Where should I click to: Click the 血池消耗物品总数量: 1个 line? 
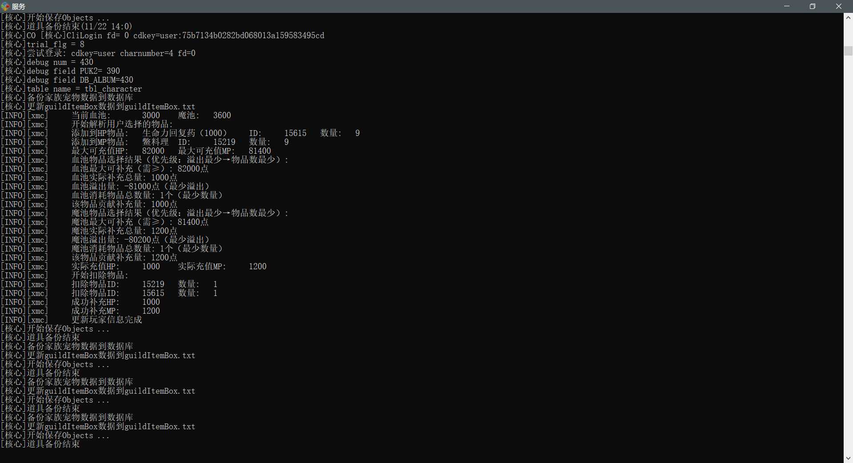click(x=112, y=196)
